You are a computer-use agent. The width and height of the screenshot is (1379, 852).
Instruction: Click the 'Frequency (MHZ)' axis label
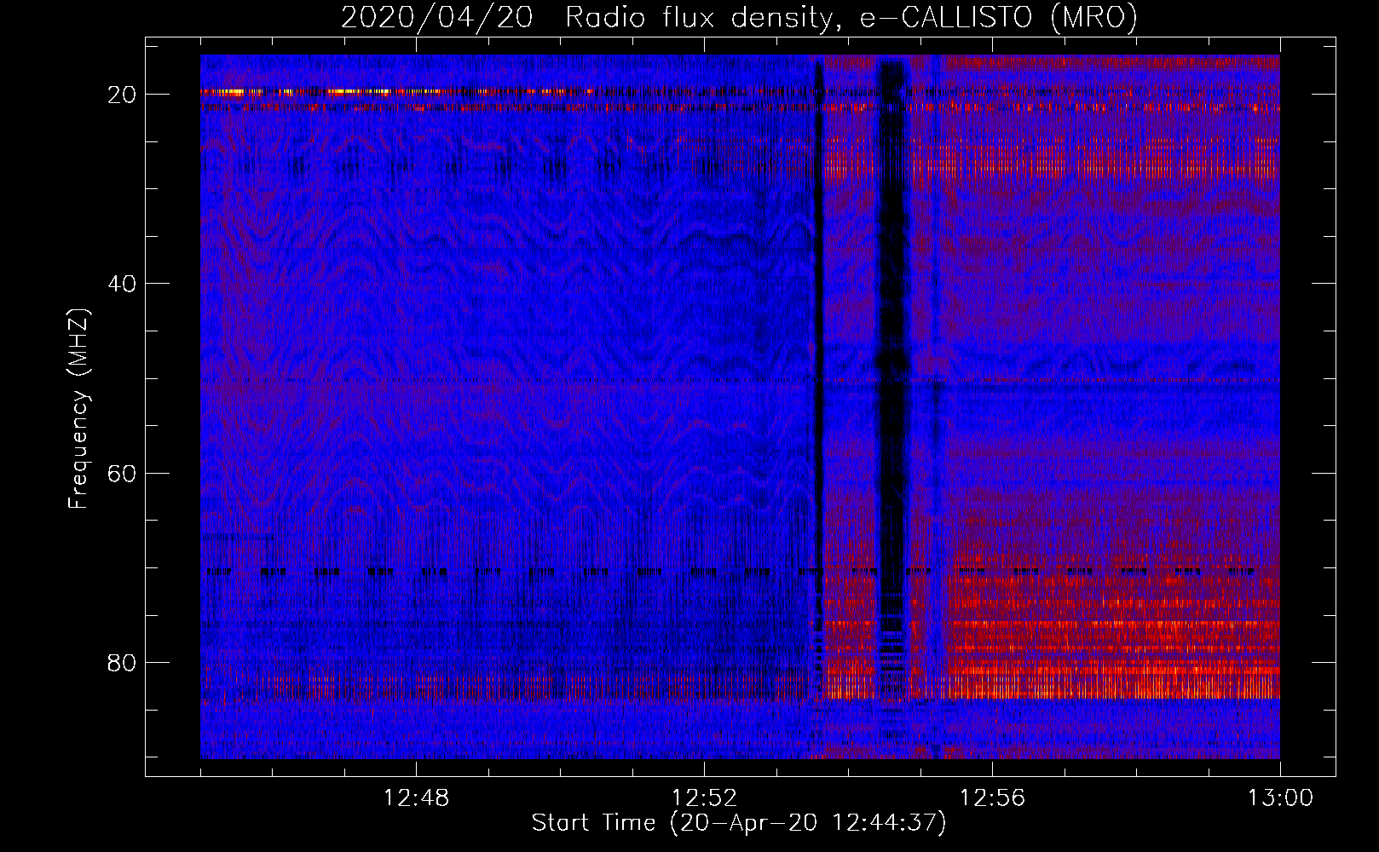pyautogui.click(x=78, y=409)
